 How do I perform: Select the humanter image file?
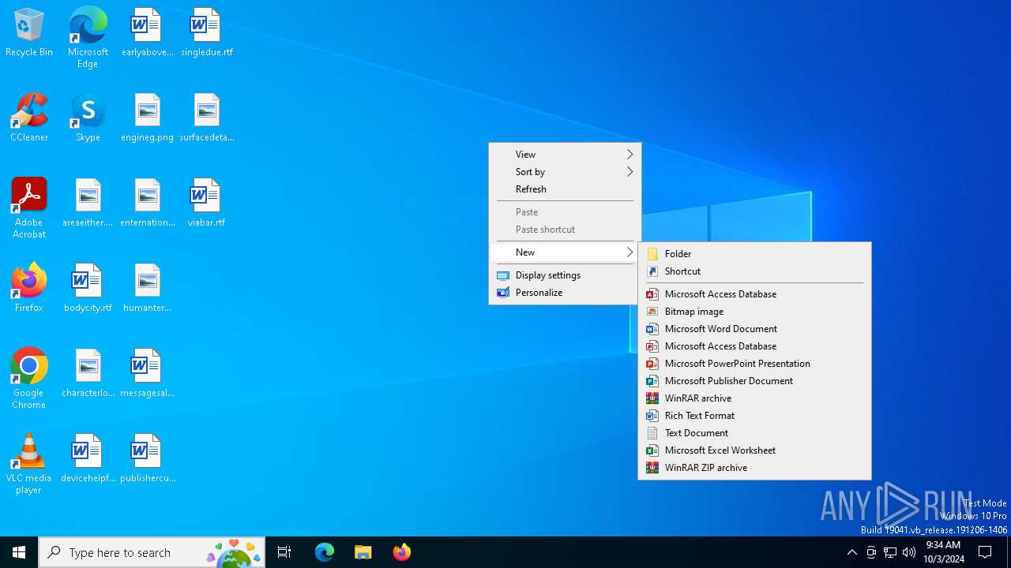pos(147,289)
